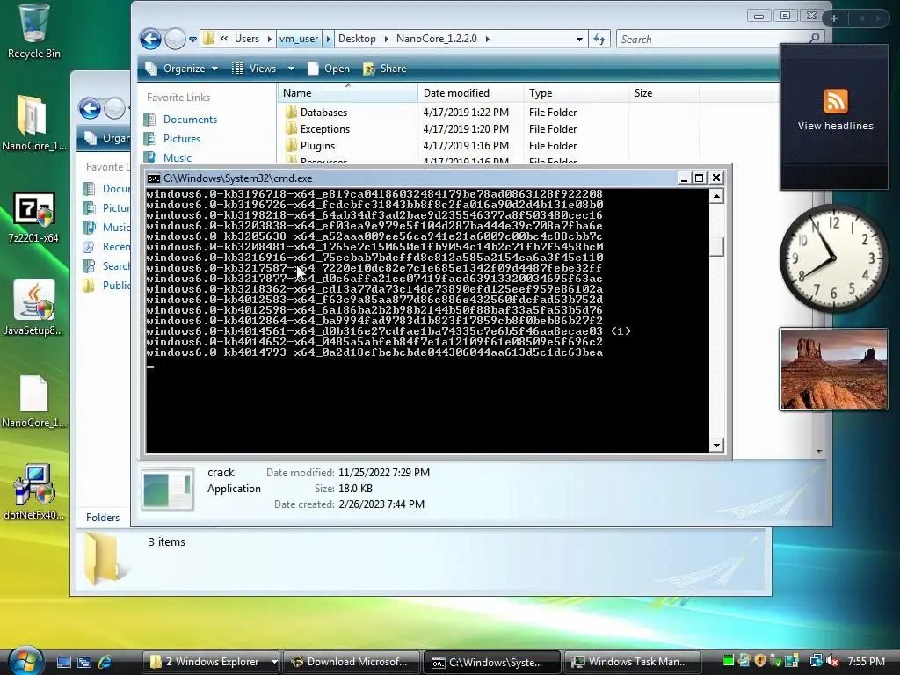Screen dimensions: 900x675
Task: Click the Desktop breadcrumb segment
Action: 357,39
